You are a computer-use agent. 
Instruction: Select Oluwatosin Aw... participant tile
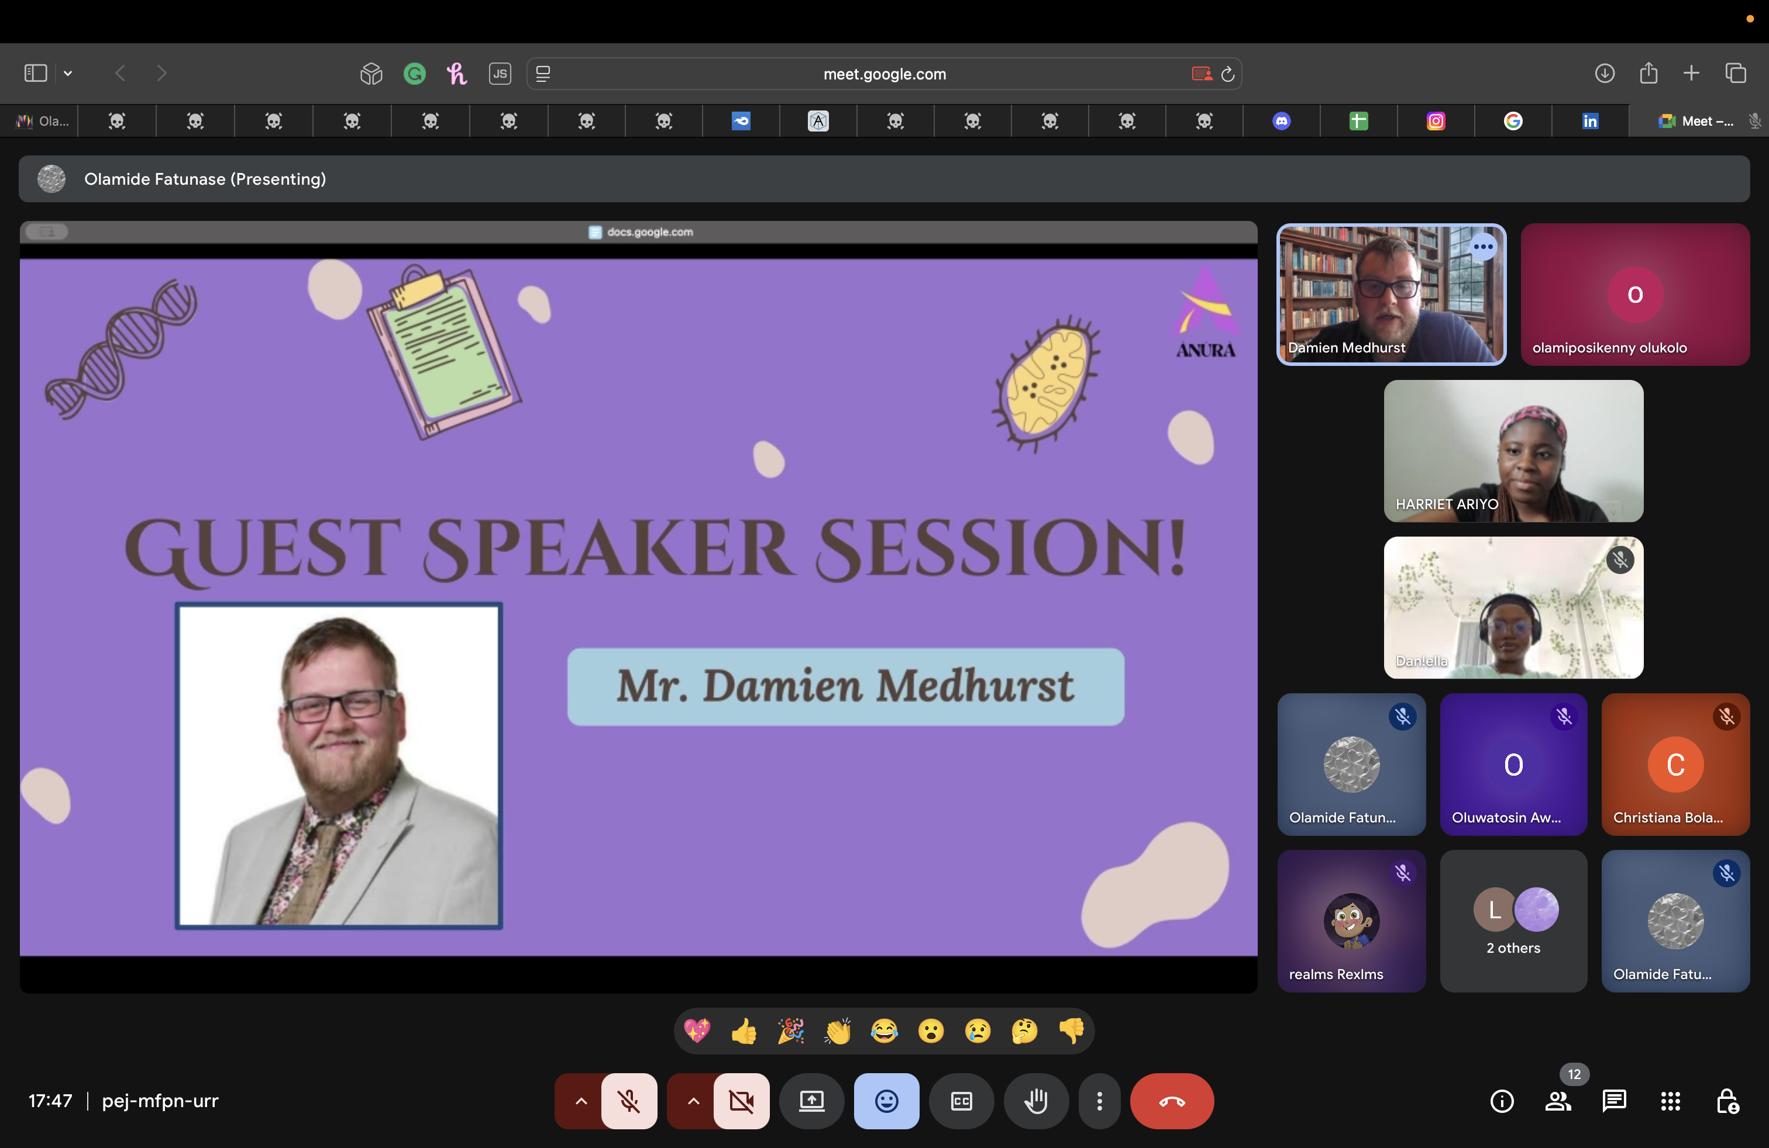[1513, 764]
